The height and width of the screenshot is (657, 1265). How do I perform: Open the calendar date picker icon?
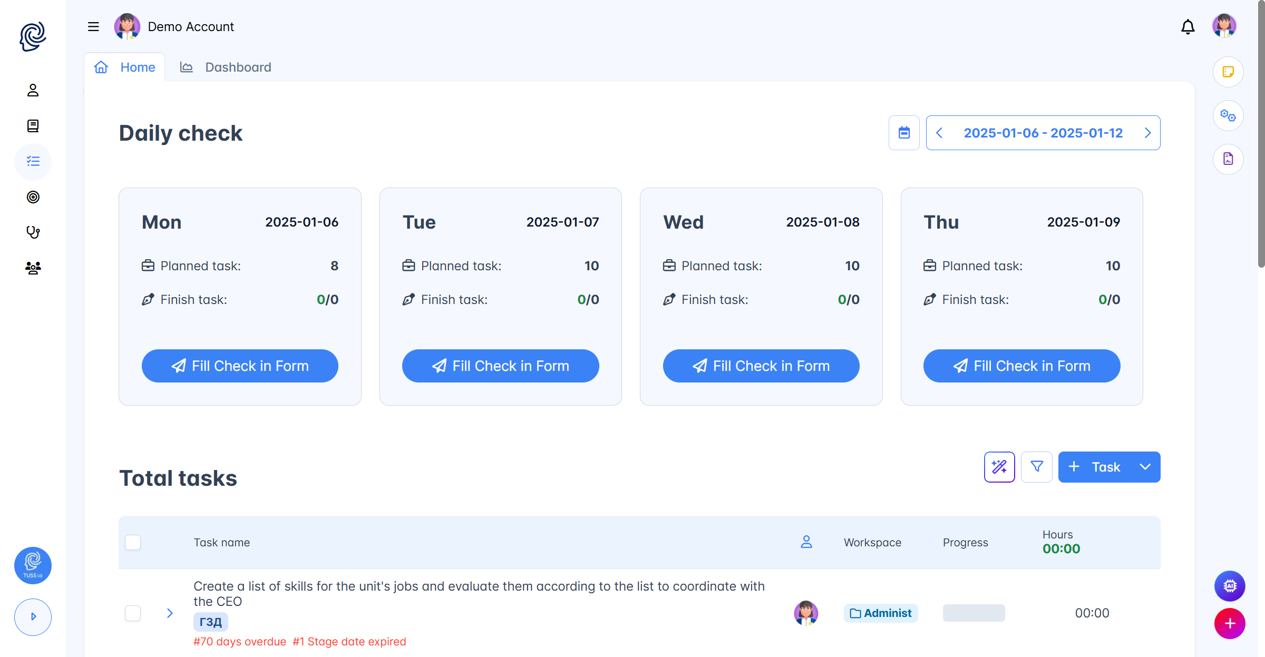tap(904, 133)
